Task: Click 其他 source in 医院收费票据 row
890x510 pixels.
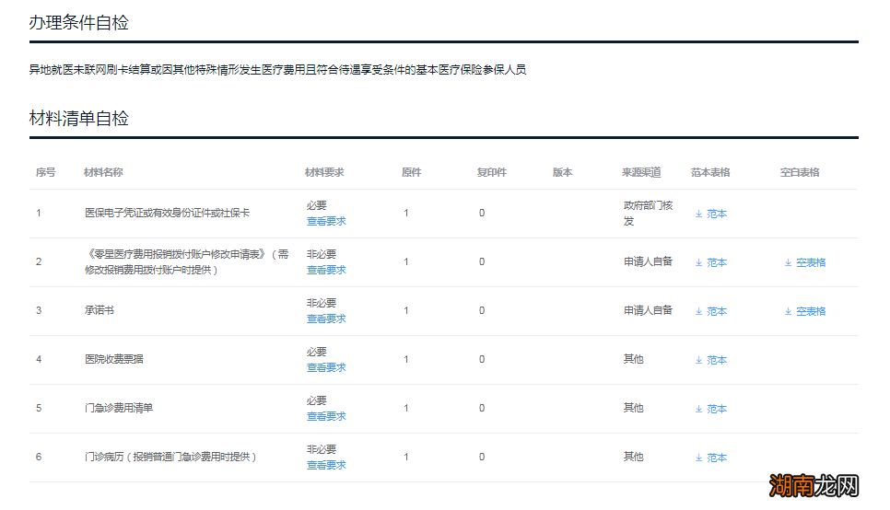Action: pos(634,359)
